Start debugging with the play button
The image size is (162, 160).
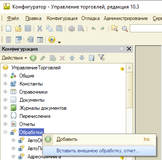coord(52,40)
